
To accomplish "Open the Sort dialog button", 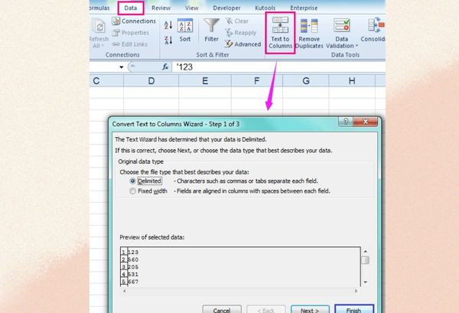I will [x=185, y=31].
